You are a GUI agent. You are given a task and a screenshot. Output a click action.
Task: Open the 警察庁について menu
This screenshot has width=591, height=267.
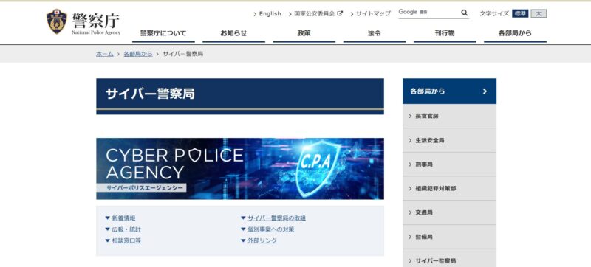tap(163, 33)
